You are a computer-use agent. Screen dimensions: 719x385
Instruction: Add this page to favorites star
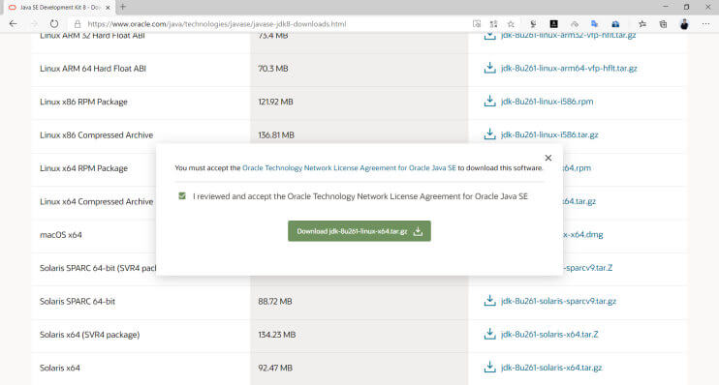pos(511,24)
